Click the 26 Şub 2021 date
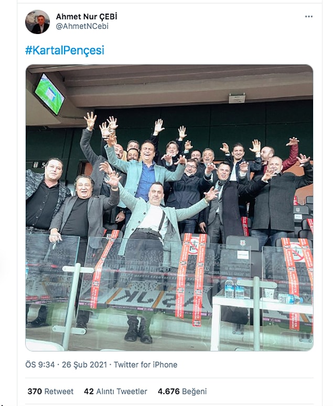333x406 pixels. pyautogui.click(x=84, y=365)
